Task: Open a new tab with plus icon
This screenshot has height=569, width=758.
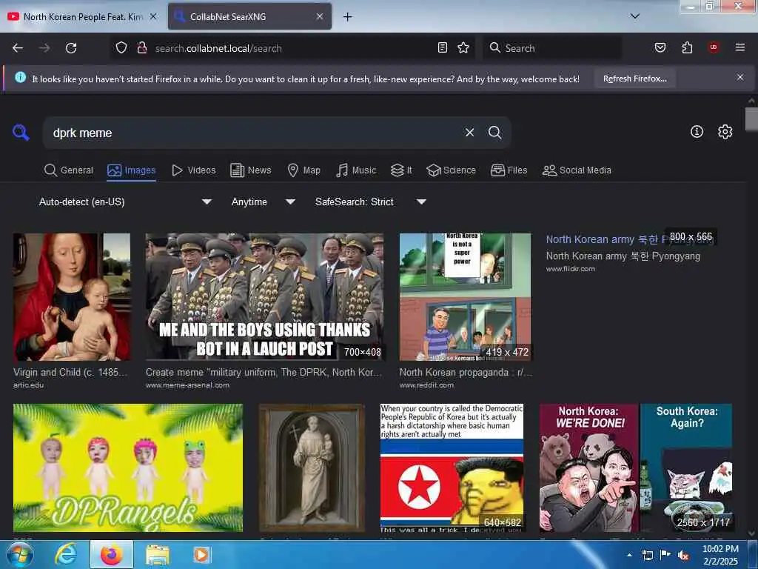Action: point(348,17)
